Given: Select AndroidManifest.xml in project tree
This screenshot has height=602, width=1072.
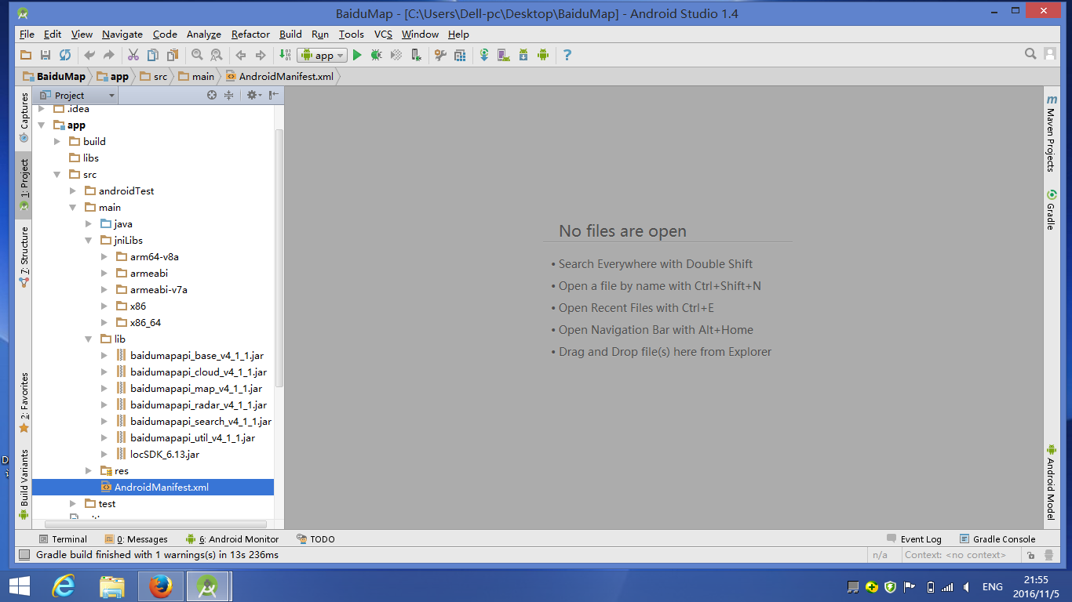Looking at the screenshot, I should (x=153, y=488).
